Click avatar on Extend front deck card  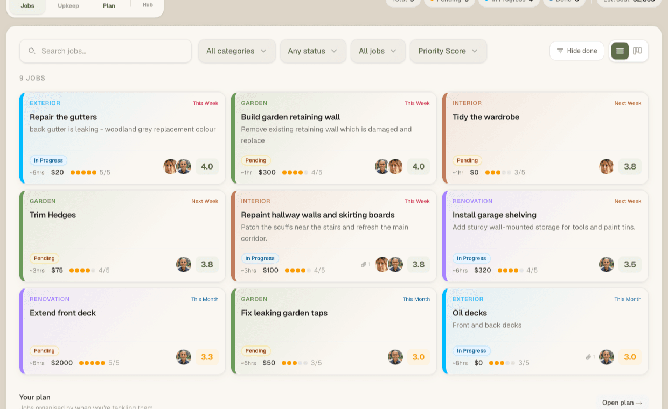[x=184, y=357]
